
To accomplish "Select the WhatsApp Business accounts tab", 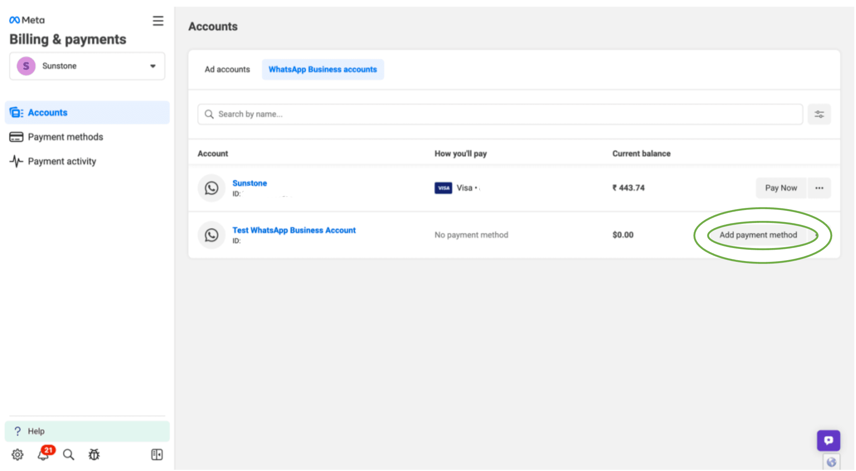I will point(323,69).
